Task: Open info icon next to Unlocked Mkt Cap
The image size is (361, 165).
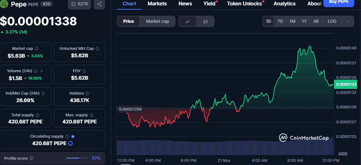Action: click(97, 49)
